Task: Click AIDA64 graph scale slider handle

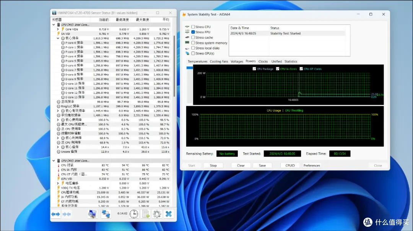Action: pyautogui.click(x=190, y=68)
